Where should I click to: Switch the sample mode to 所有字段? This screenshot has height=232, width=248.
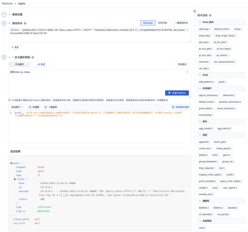163,23
